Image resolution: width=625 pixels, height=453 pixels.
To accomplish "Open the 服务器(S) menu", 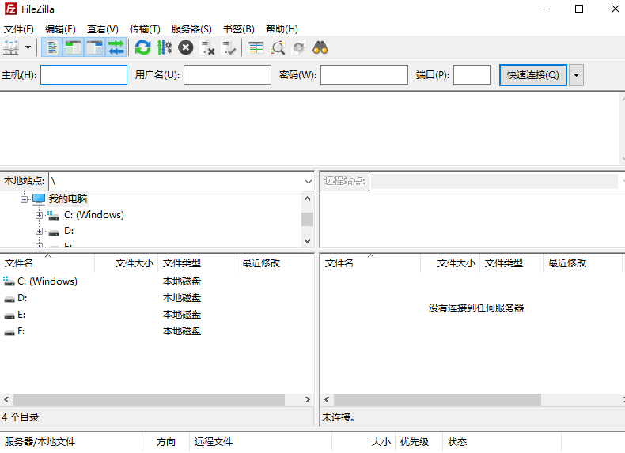I will pos(191,29).
